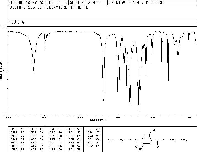Click the lower HO group in the structure
This screenshot has height=152, width=197.
point(140,149)
